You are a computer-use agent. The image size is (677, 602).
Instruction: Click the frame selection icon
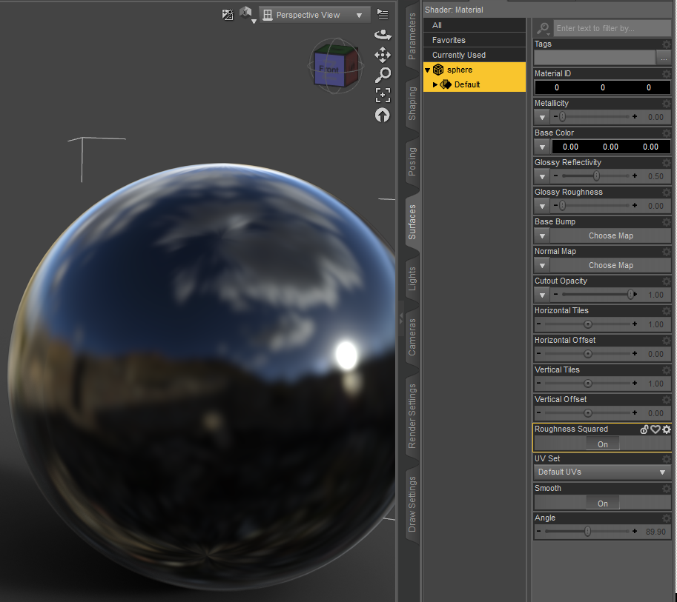pos(383,96)
